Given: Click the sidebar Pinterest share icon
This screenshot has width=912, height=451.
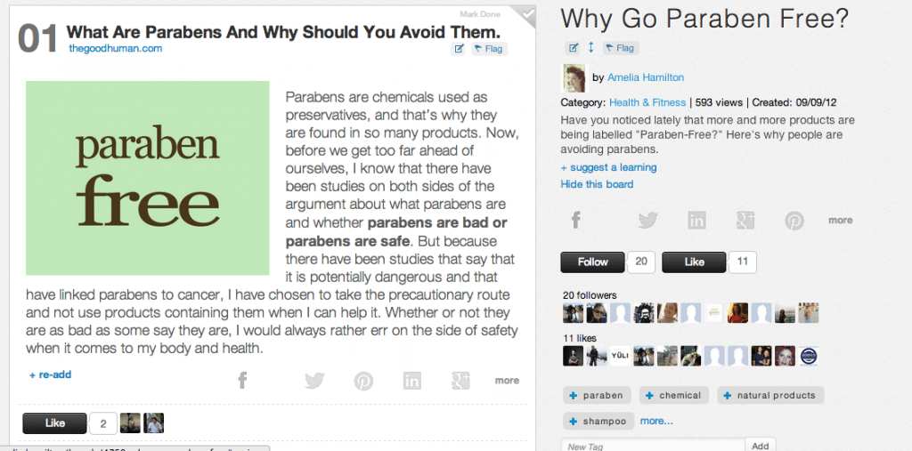Looking at the screenshot, I should [x=794, y=221].
